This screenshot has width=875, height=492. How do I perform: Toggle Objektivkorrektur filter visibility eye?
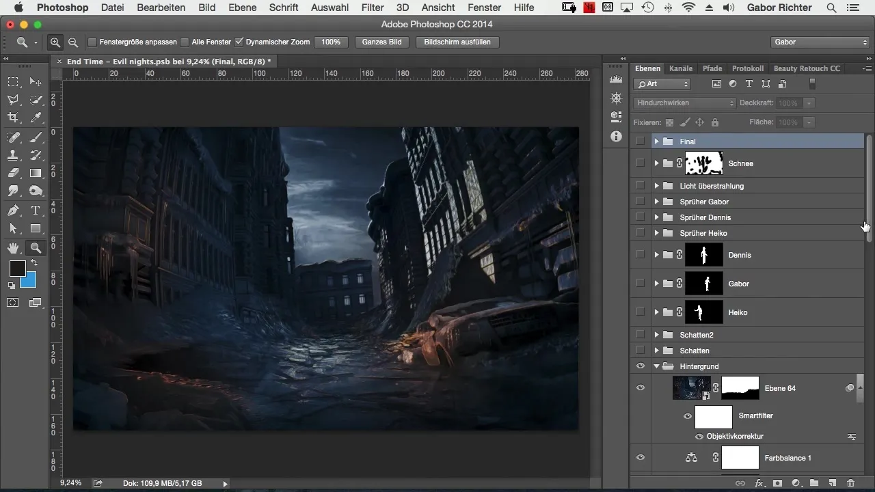pyautogui.click(x=699, y=436)
